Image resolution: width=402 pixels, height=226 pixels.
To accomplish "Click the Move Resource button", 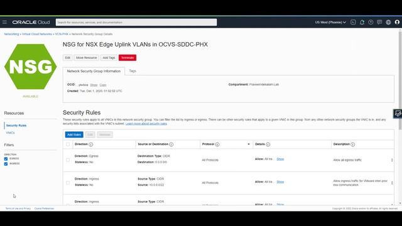I will [87, 58].
